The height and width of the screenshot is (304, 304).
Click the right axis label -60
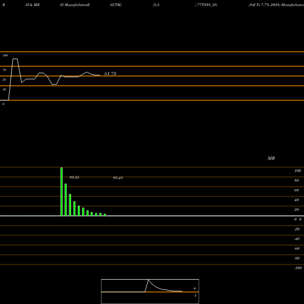[x=297, y=249]
